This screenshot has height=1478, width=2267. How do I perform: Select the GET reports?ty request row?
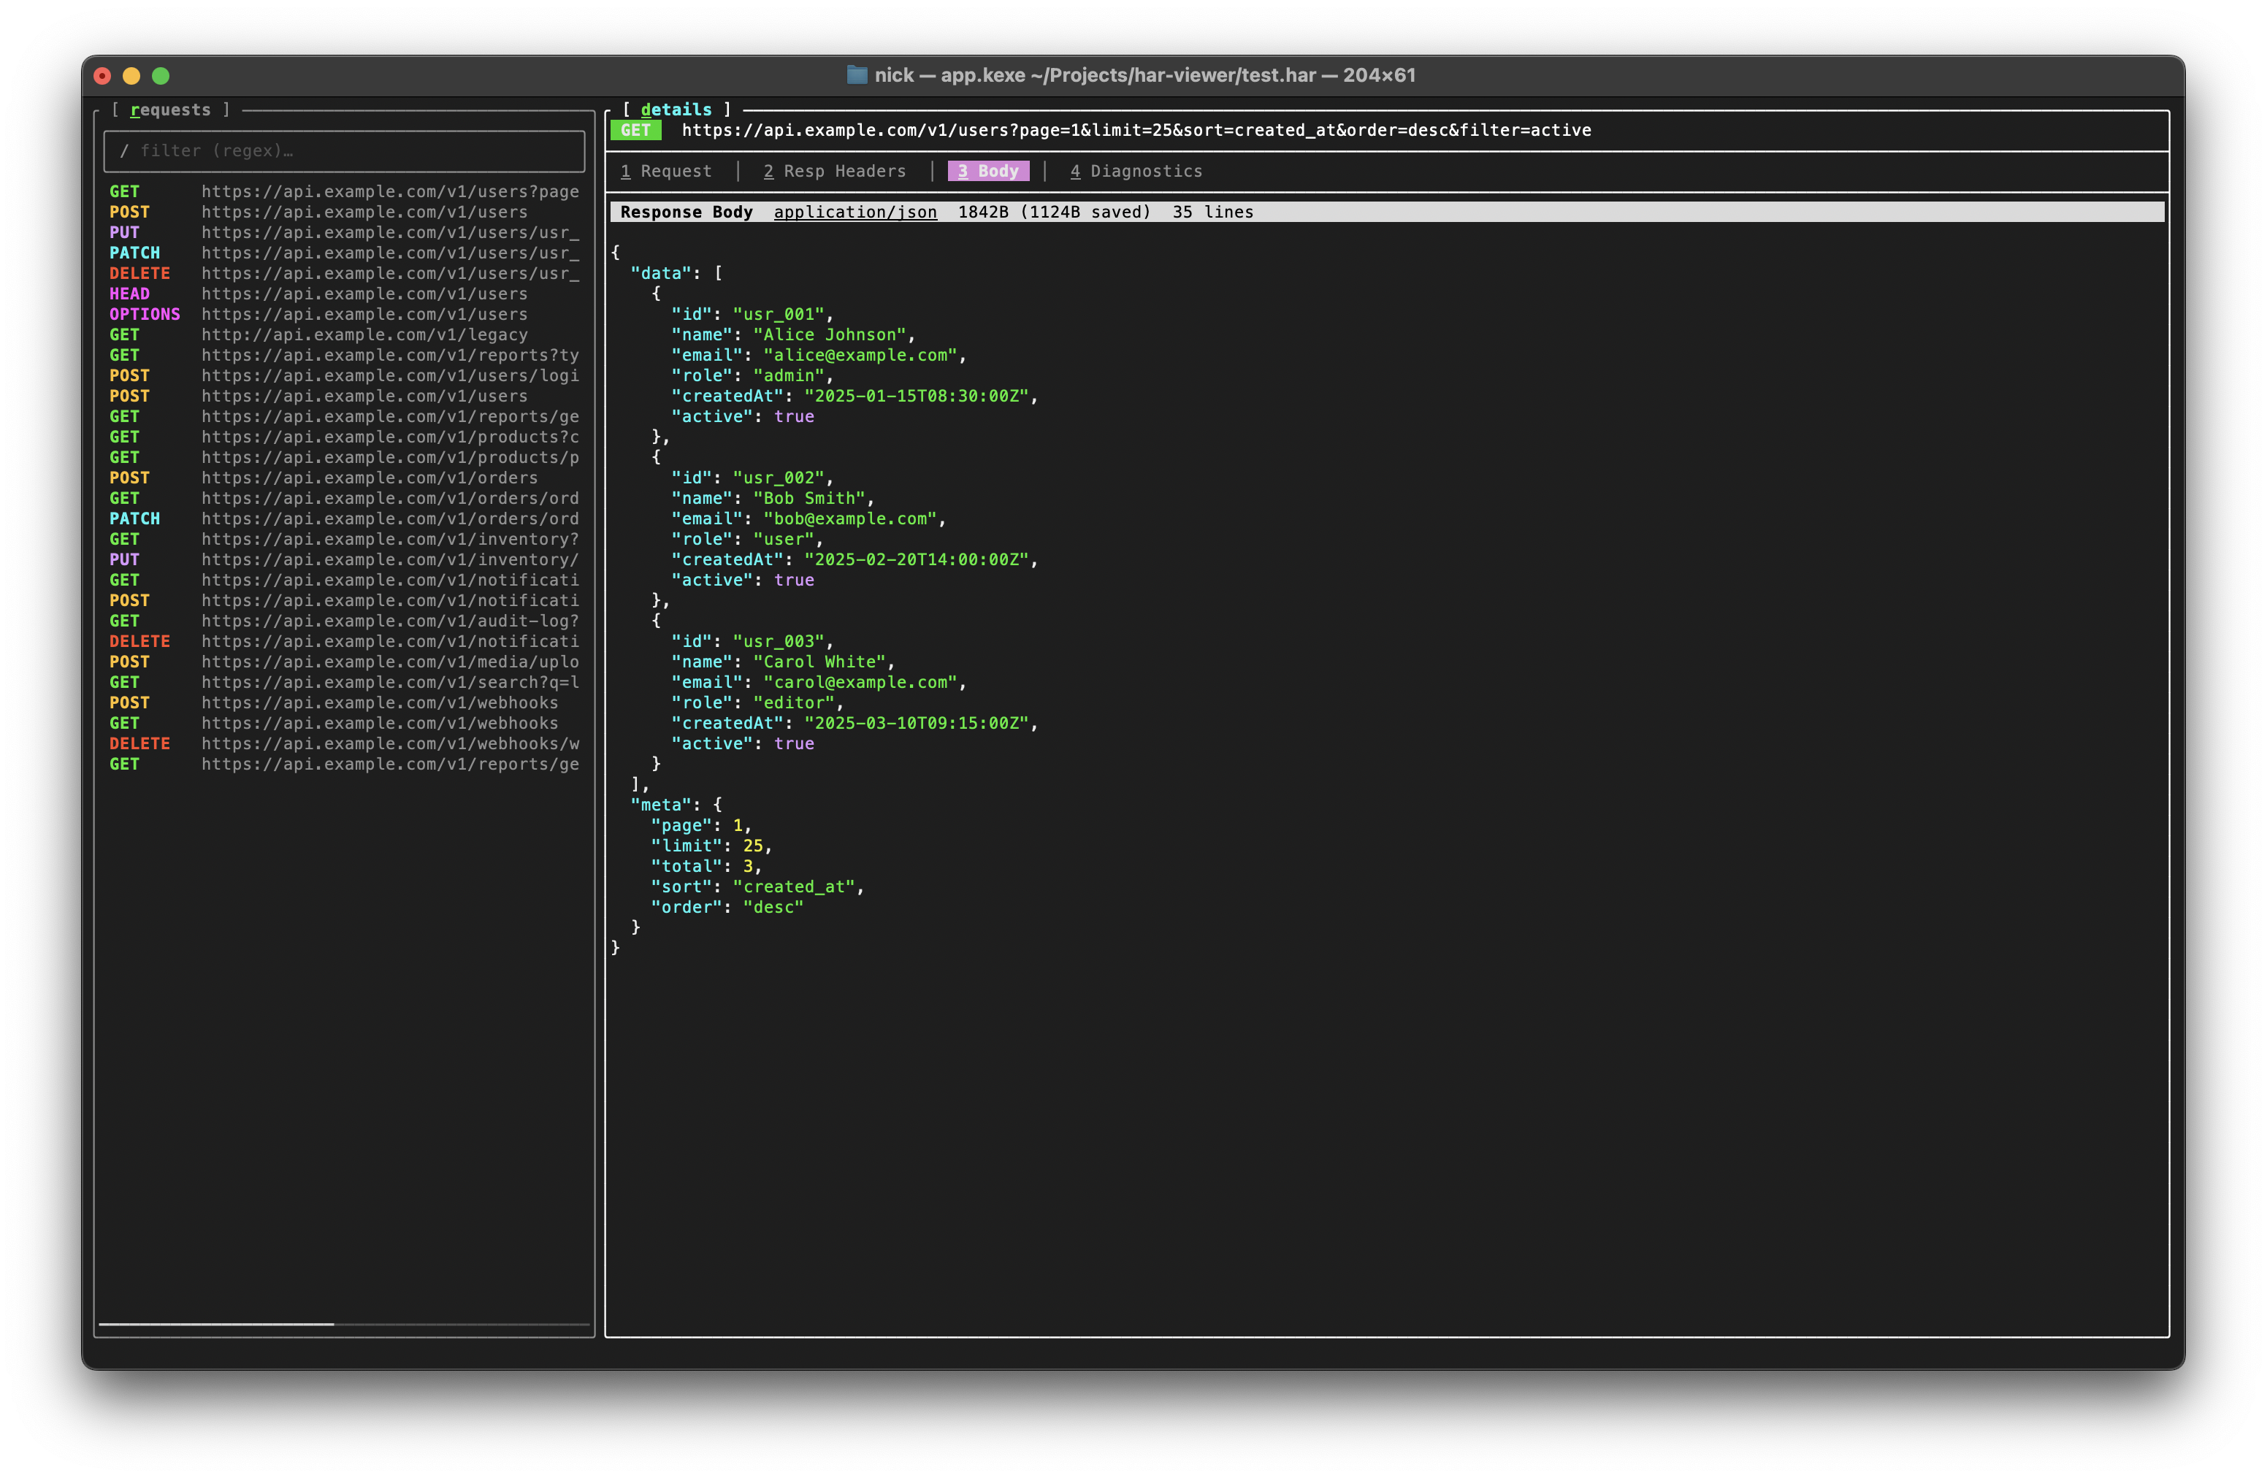pos(344,355)
